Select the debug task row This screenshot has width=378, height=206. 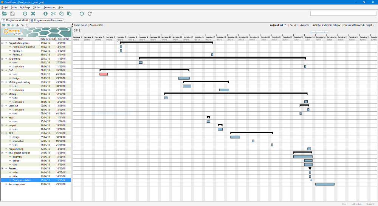36,161
